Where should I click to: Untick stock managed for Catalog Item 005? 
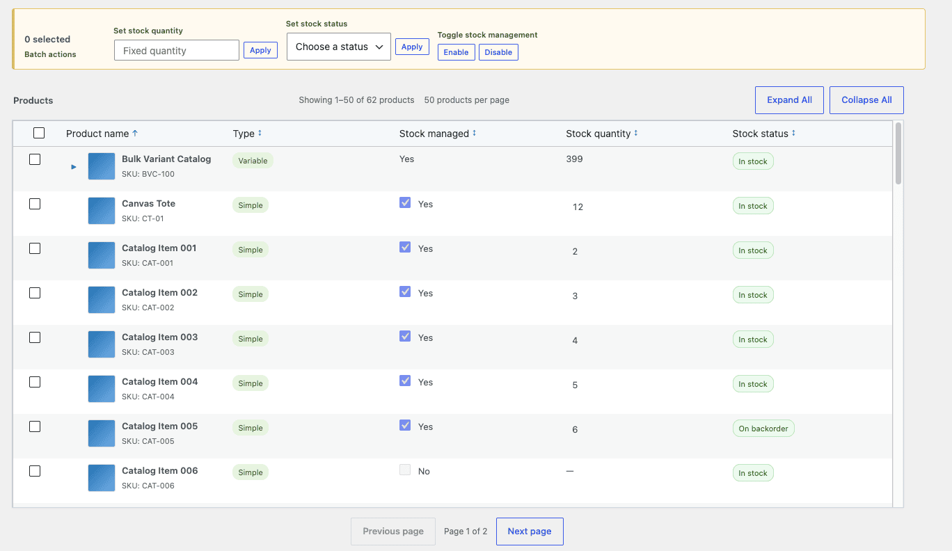[x=405, y=425]
